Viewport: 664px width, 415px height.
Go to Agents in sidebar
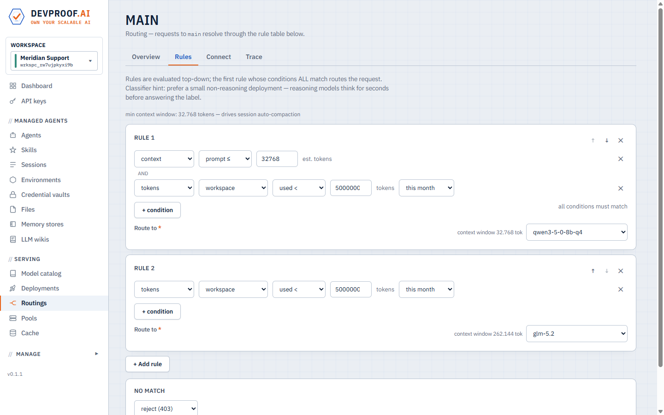click(54, 135)
